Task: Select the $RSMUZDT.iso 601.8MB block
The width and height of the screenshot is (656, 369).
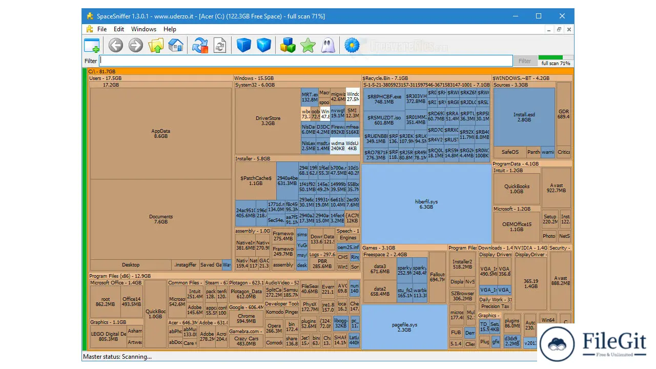Action: click(384, 120)
